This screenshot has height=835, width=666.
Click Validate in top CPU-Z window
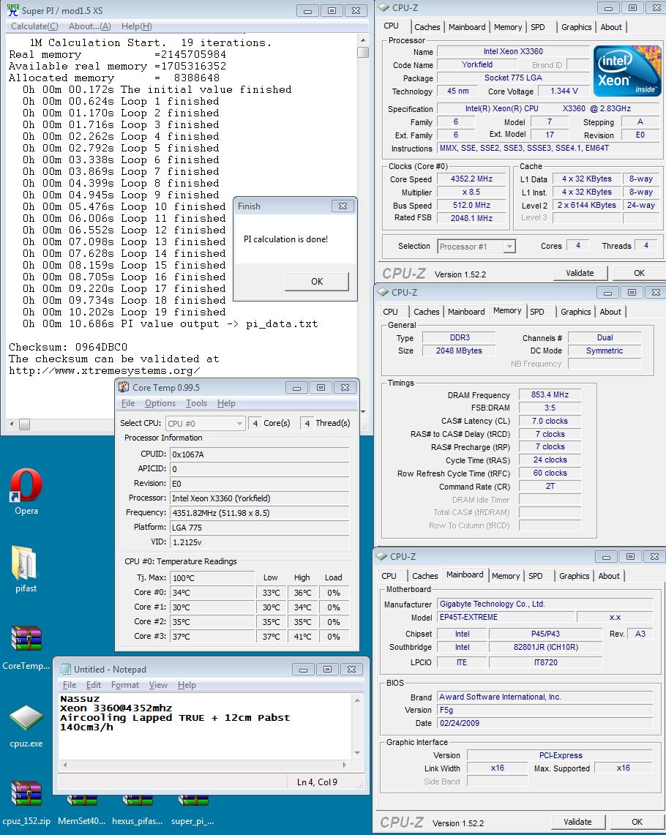click(x=580, y=273)
